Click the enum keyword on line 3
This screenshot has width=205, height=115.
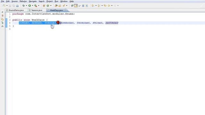tap(27, 20)
